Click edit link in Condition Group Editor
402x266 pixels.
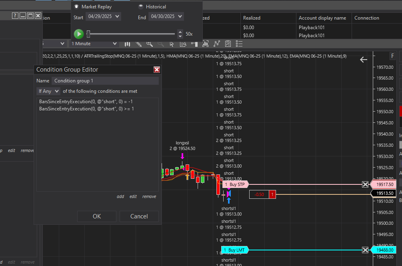click(133, 196)
